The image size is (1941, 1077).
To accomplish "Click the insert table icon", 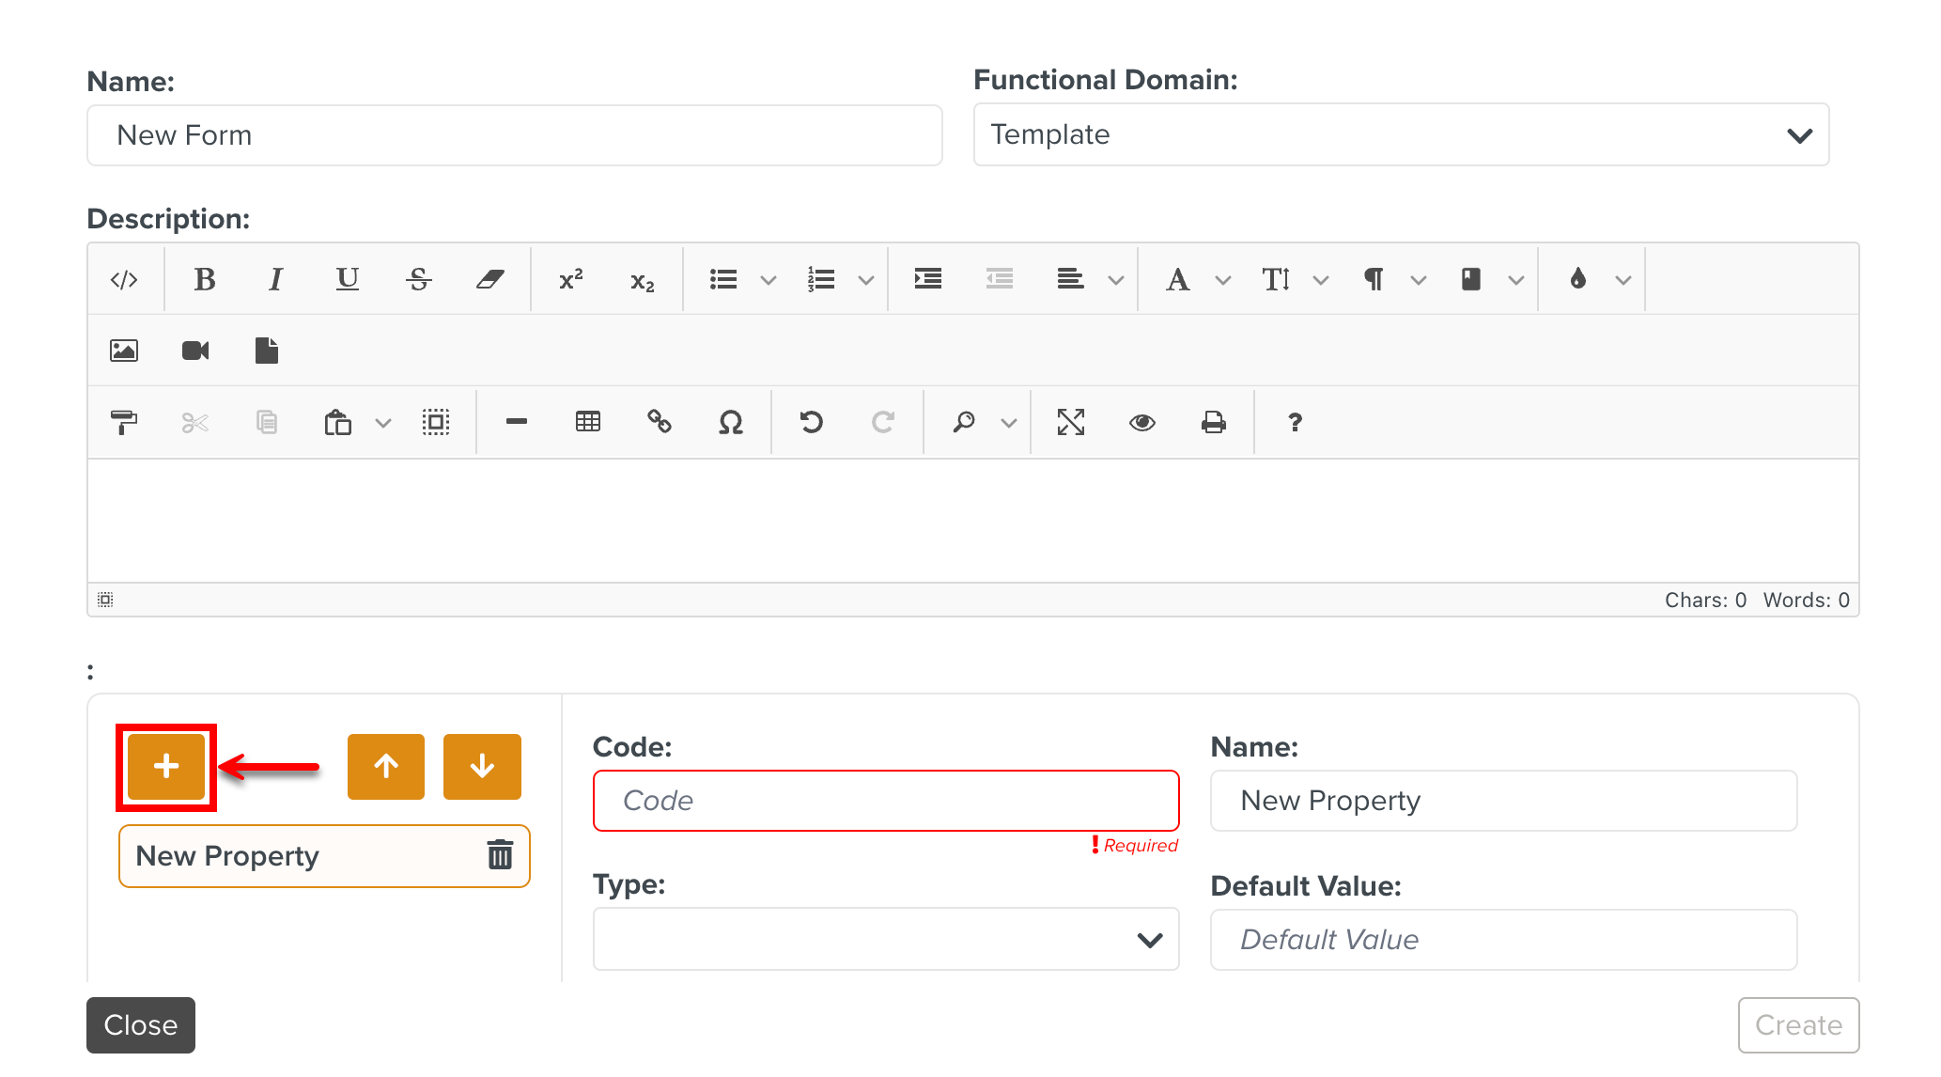I will pyautogui.click(x=588, y=422).
